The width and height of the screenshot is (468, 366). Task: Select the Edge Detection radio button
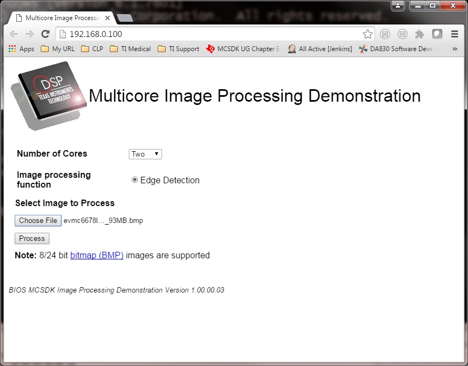coord(135,180)
